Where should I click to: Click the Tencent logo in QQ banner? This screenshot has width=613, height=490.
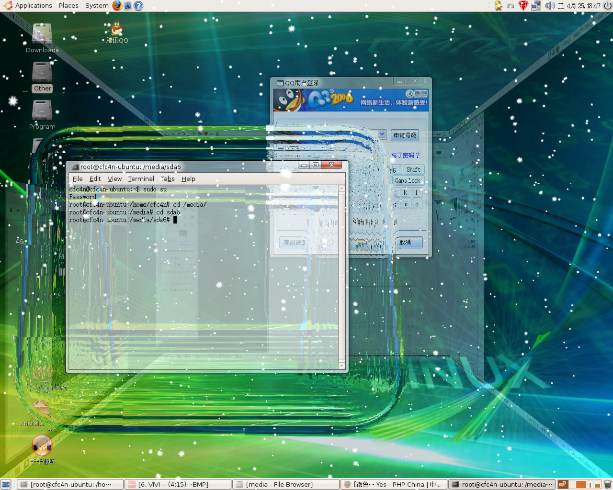pyautogui.click(x=416, y=94)
